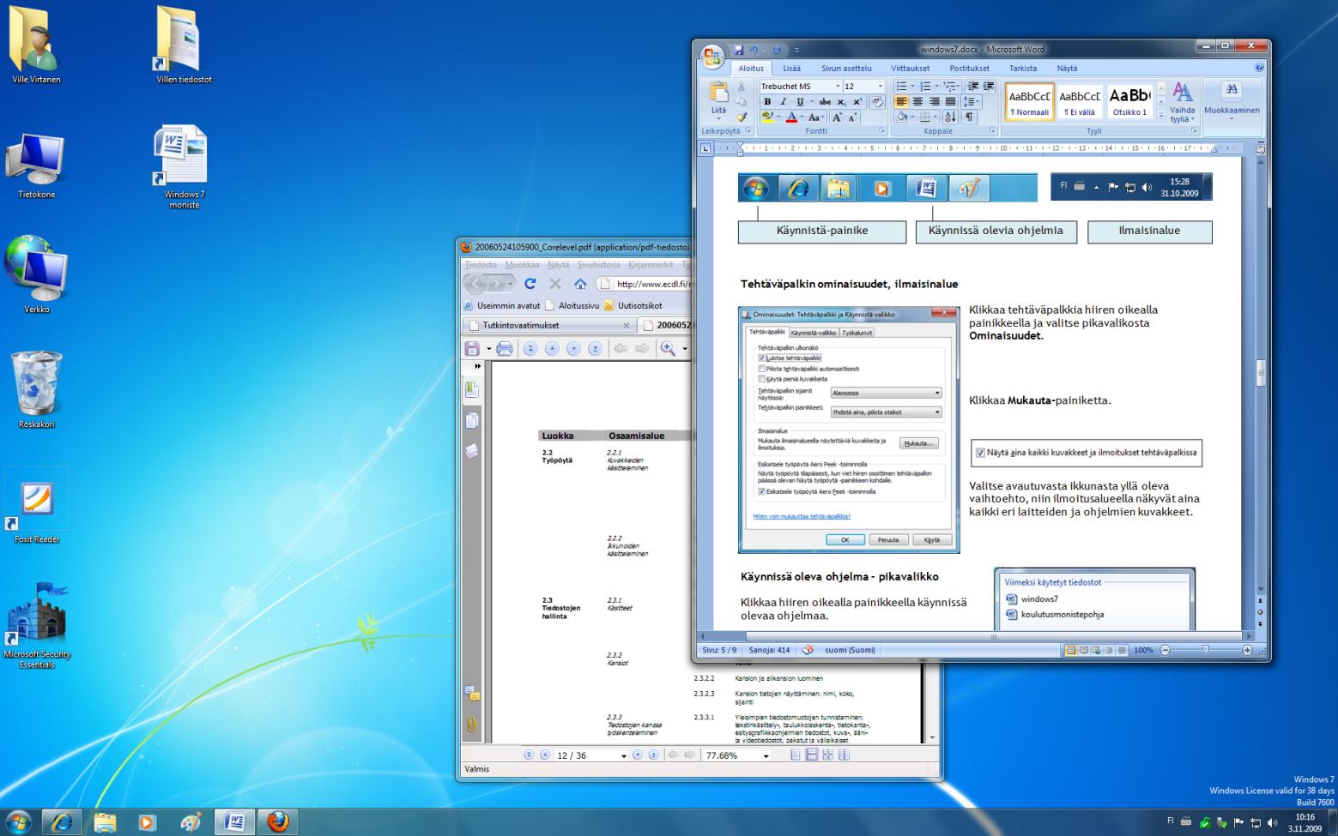1338x836 pixels.
Task: Click the Grow Font icon in Word
Action: [838, 117]
